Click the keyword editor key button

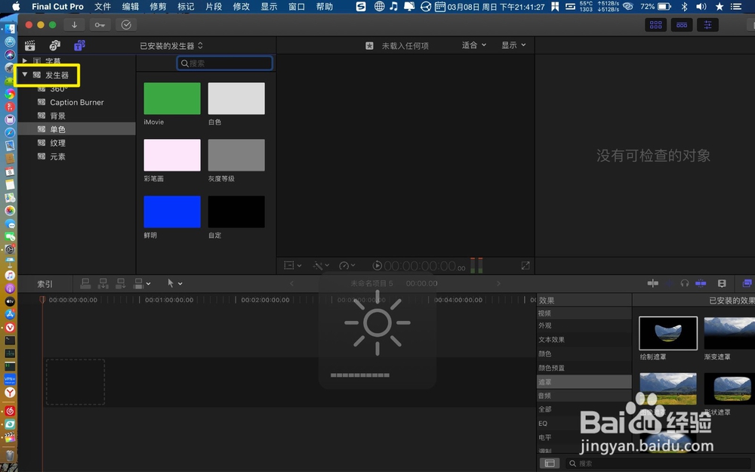(x=100, y=25)
